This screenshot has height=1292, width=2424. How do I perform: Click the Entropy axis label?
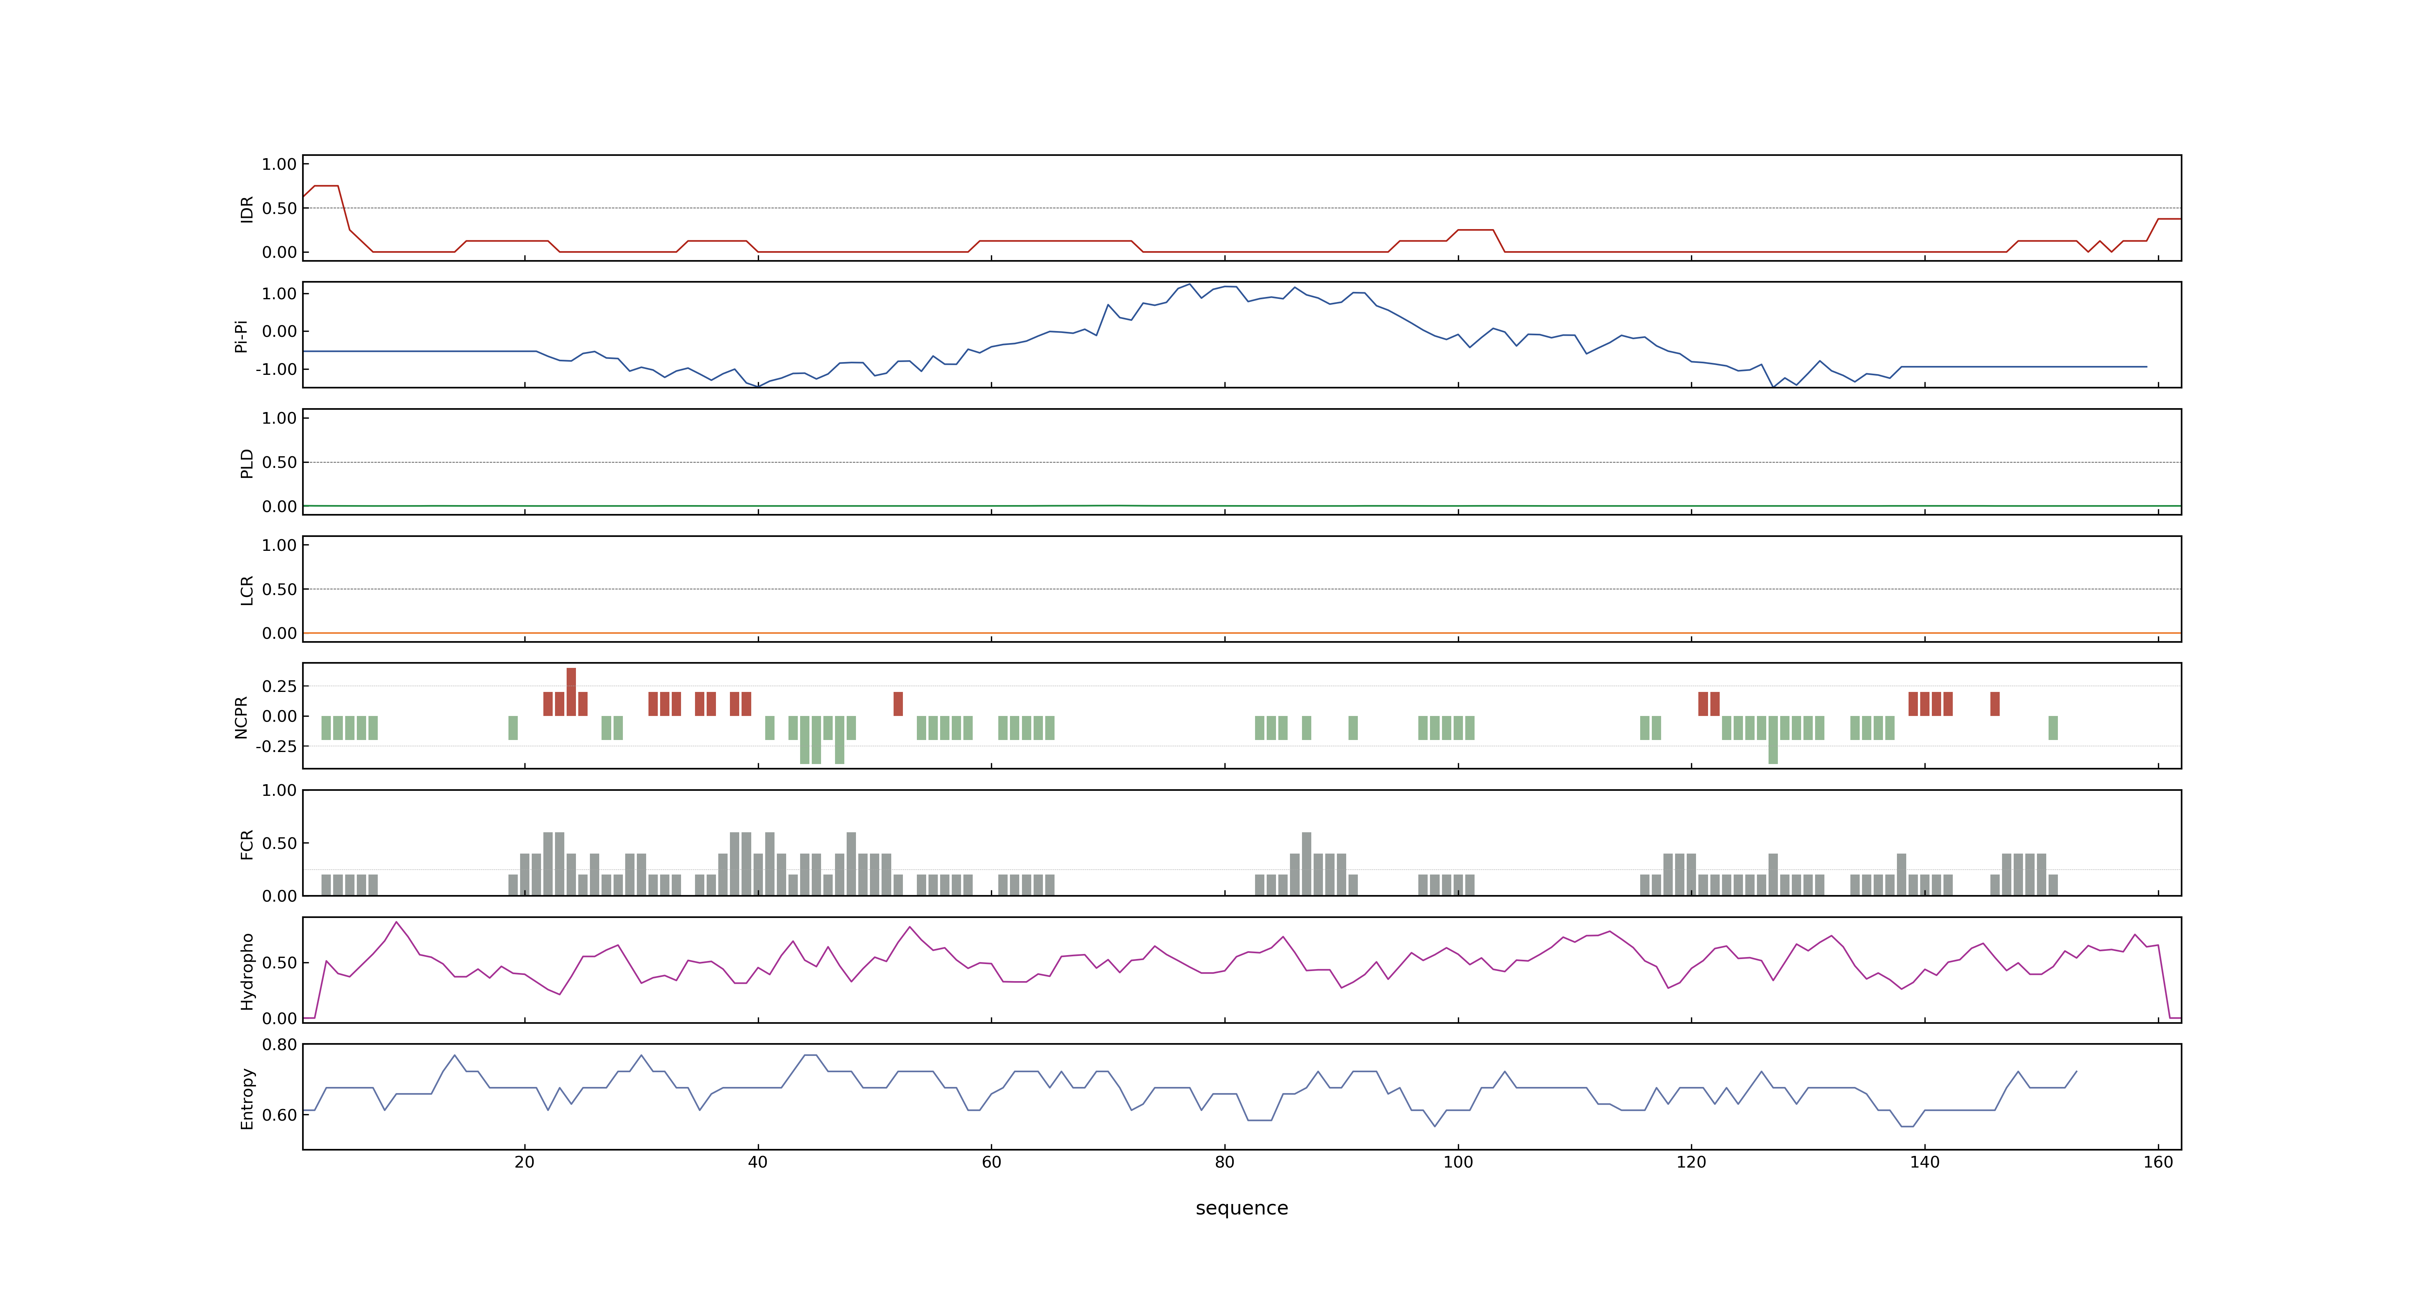coord(247,1097)
